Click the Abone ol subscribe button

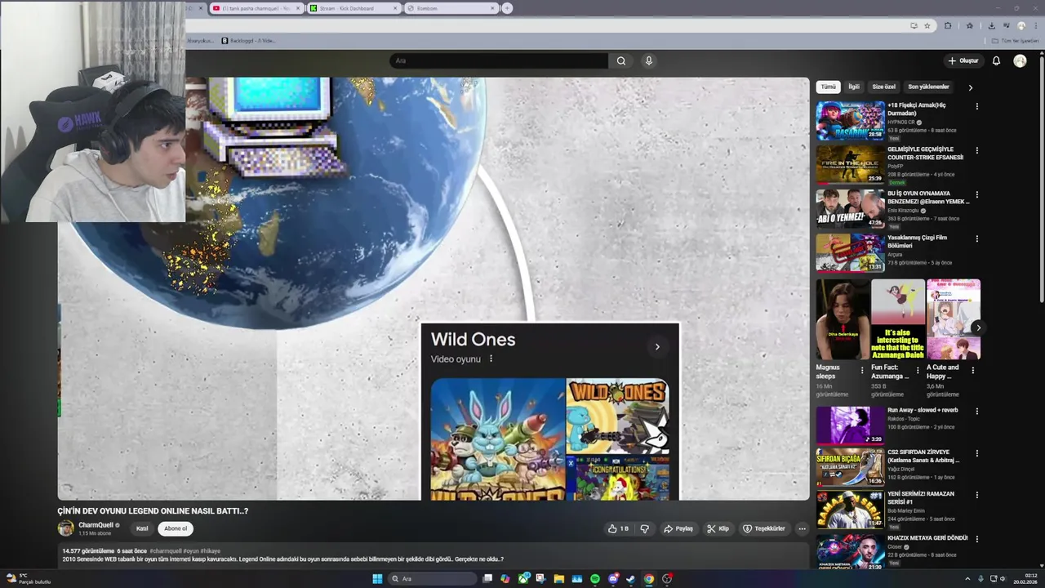[176, 528]
